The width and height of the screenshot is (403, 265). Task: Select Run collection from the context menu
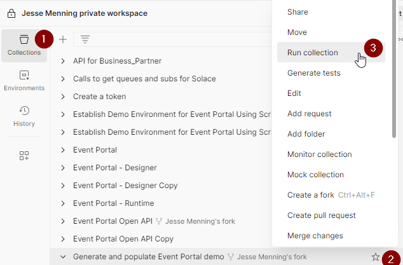point(313,53)
